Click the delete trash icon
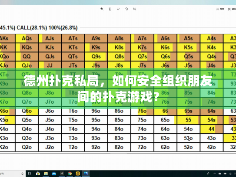The width and height of the screenshot is (236, 177). click(x=110, y=9)
